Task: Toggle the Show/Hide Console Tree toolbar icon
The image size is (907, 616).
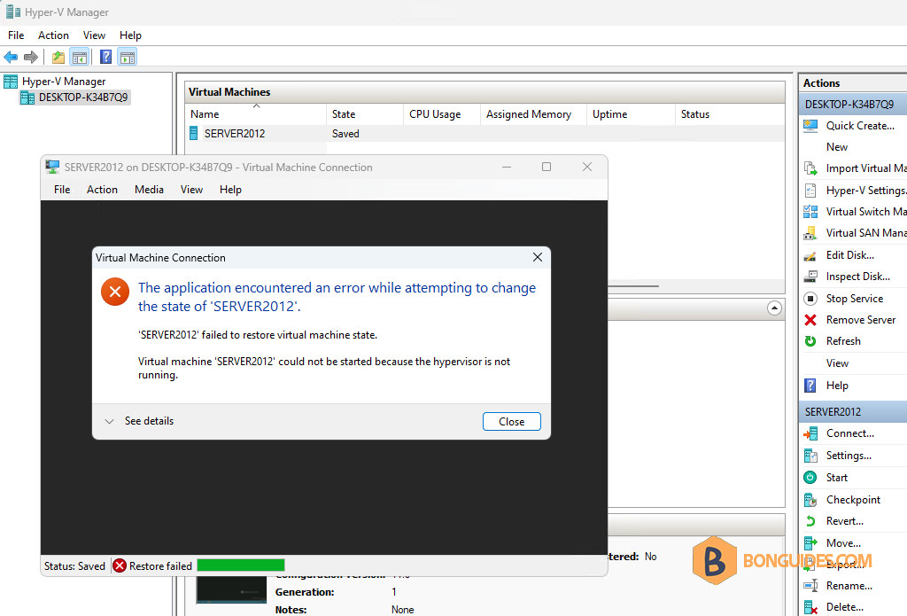Action: [x=79, y=58]
